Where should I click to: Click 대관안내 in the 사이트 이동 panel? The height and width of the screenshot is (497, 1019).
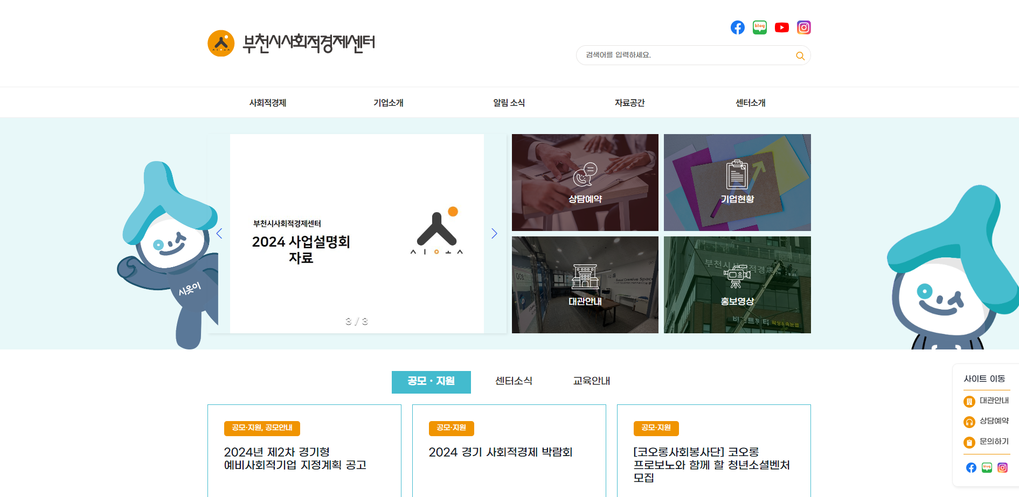[x=994, y=401]
